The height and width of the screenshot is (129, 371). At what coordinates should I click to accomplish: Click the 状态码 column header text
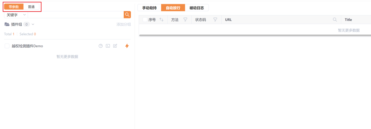(x=200, y=20)
